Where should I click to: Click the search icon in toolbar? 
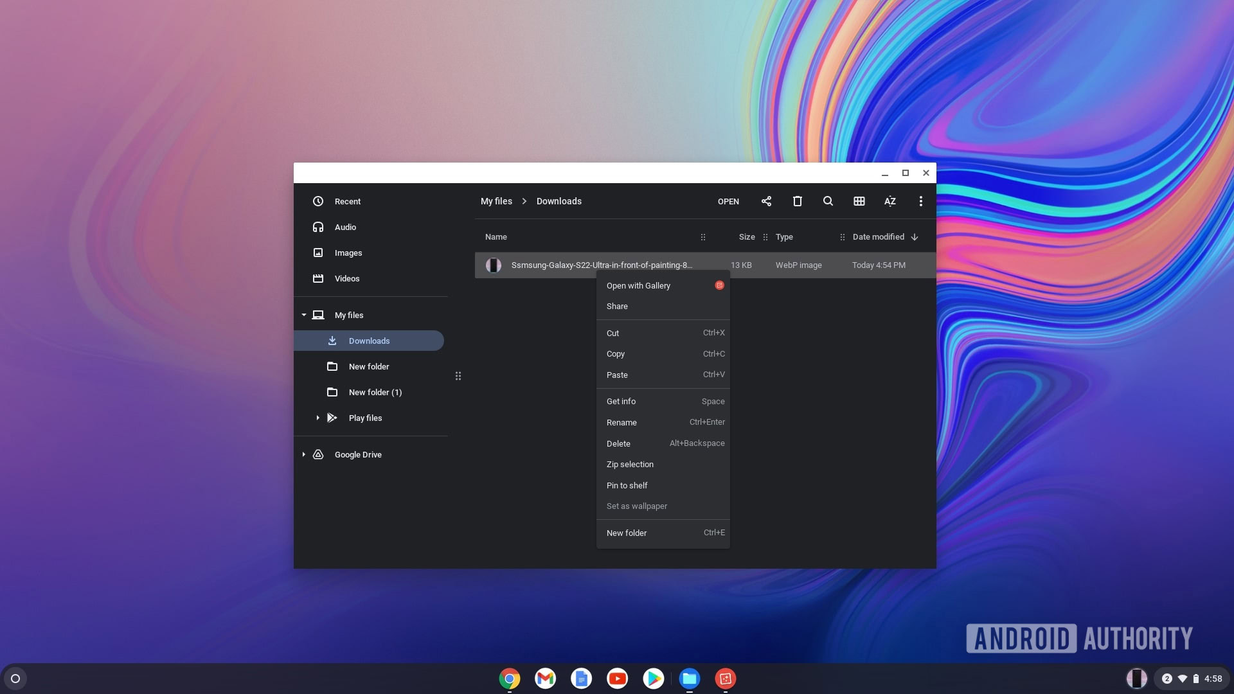[x=828, y=201]
